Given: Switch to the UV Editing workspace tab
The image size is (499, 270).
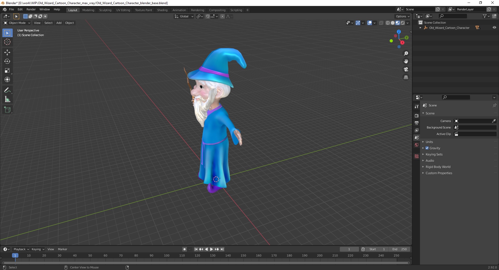Looking at the screenshot, I should point(123,10).
